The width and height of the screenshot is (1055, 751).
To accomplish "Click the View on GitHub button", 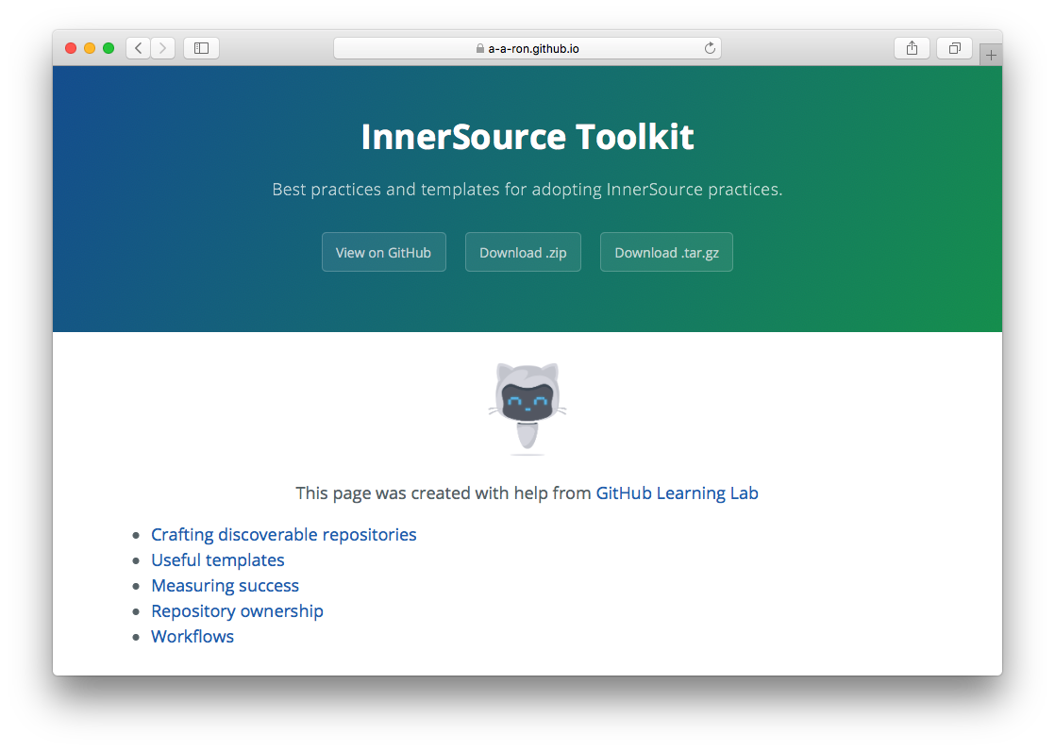I will coord(383,252).
